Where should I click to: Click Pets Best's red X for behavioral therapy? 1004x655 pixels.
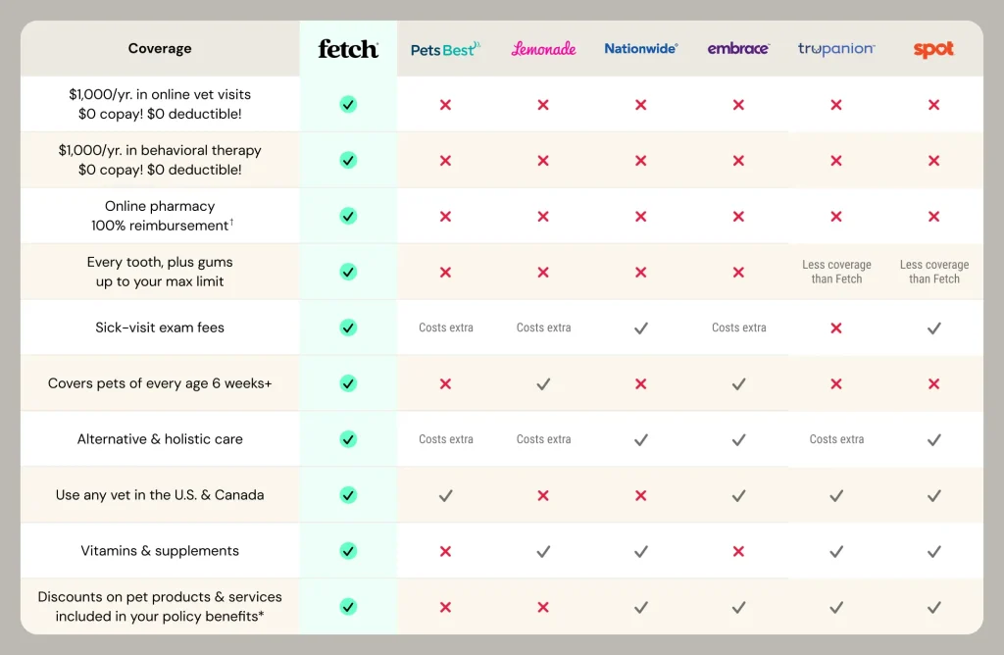[x=445, y=160]
